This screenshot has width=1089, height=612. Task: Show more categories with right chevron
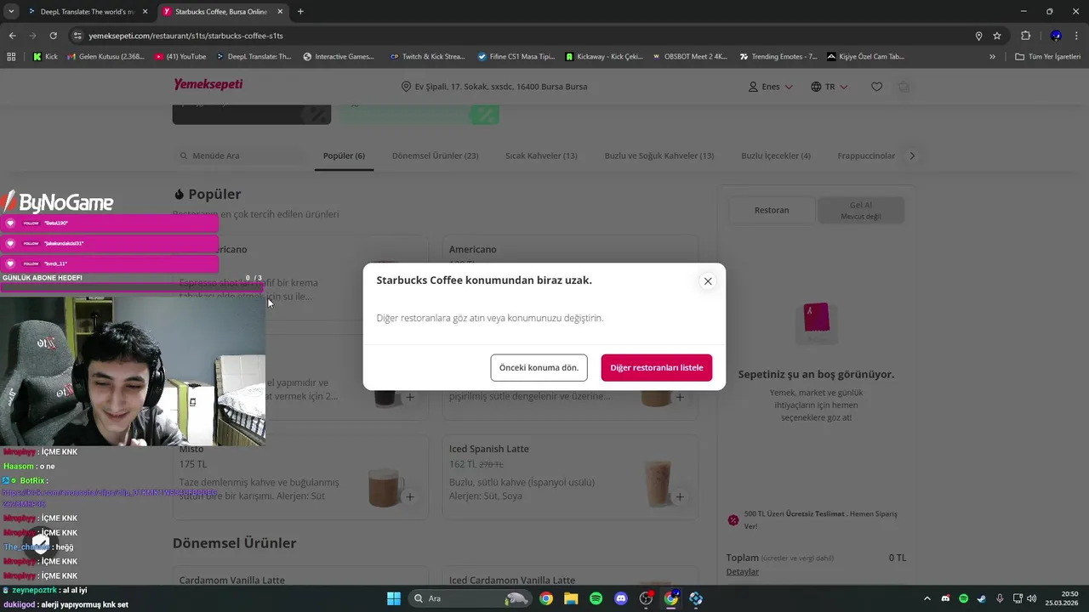click(x=912, y=156)
